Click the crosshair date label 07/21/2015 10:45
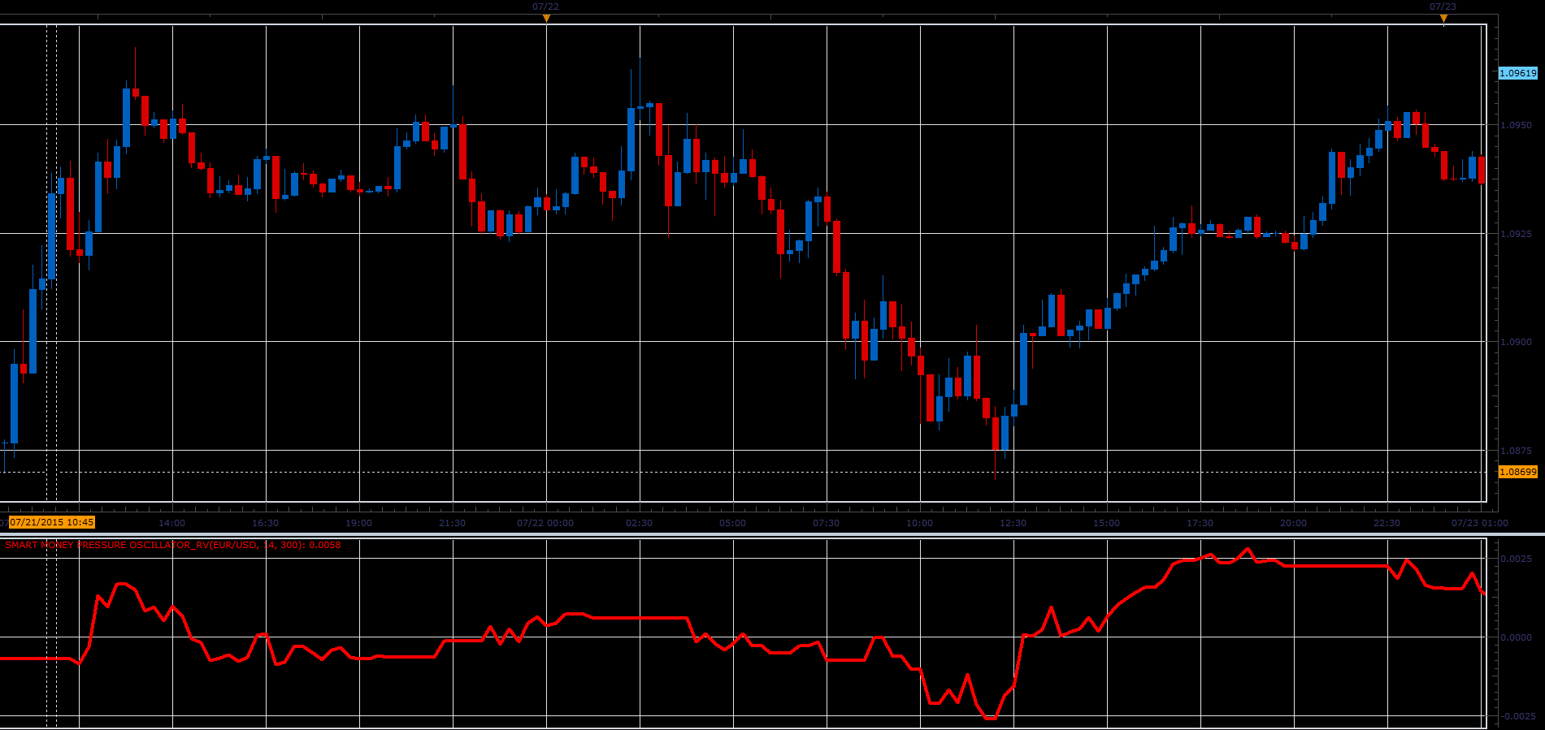Screen dimensions: 1545x730 tap(52, 522)
